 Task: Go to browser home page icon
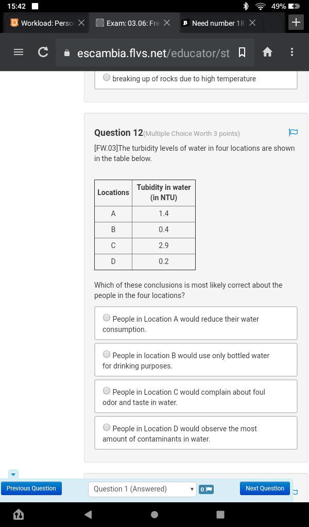(x=267, y=52)
